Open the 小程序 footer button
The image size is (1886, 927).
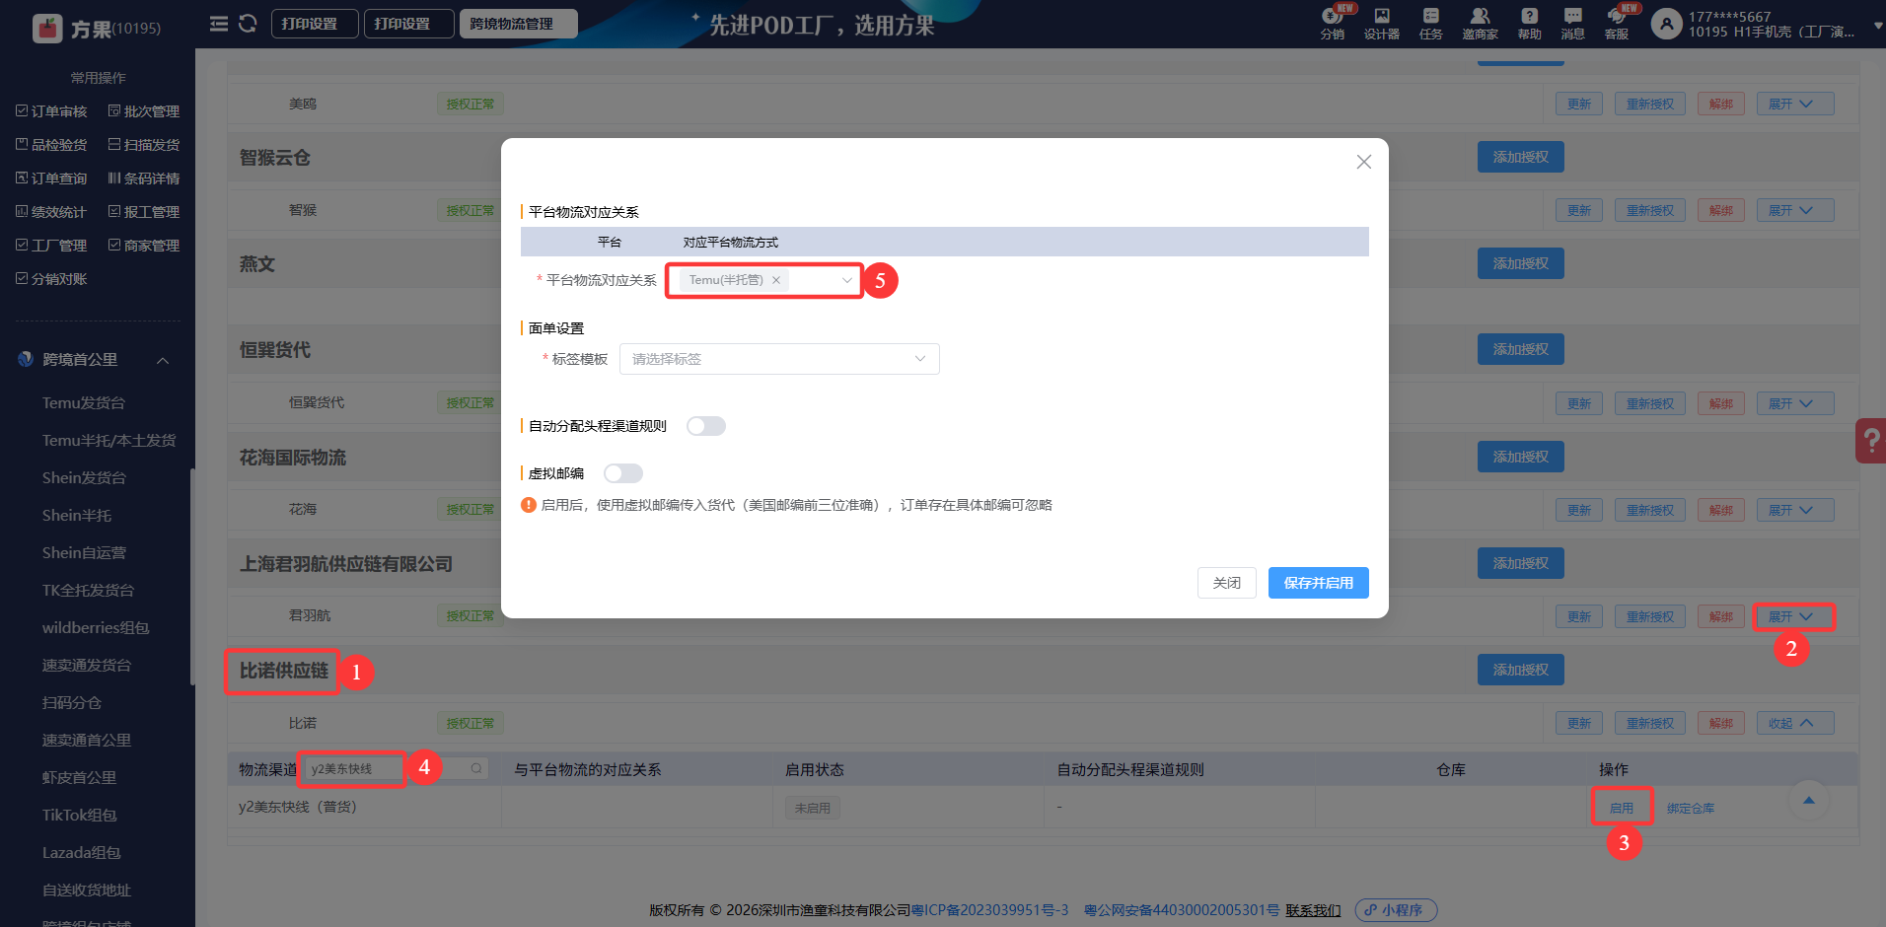pos(1396,910)
